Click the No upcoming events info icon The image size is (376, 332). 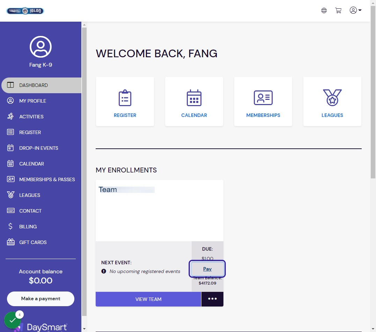click(x=104, y=271)
